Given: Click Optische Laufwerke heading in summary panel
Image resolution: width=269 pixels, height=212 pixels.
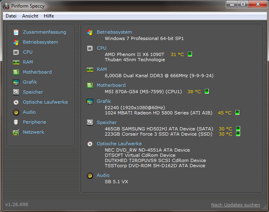Looking at the screenshot, I should (x=119, y=144).
